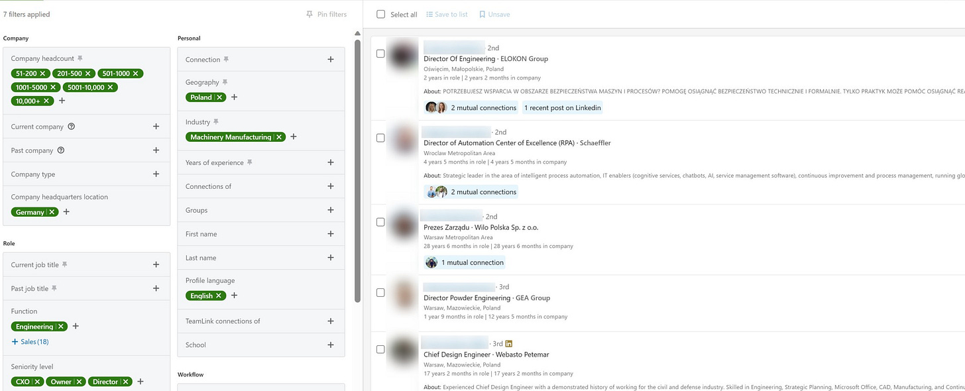Click Save to list

pos(447,14)
